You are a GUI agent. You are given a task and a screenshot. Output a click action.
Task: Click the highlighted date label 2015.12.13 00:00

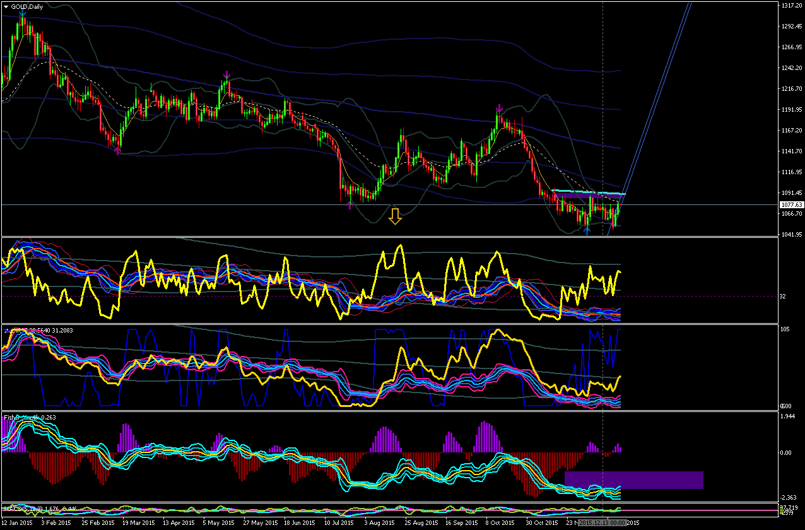602,523
